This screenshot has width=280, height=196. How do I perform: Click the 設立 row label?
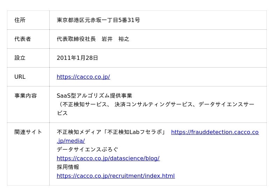point(20,58)
